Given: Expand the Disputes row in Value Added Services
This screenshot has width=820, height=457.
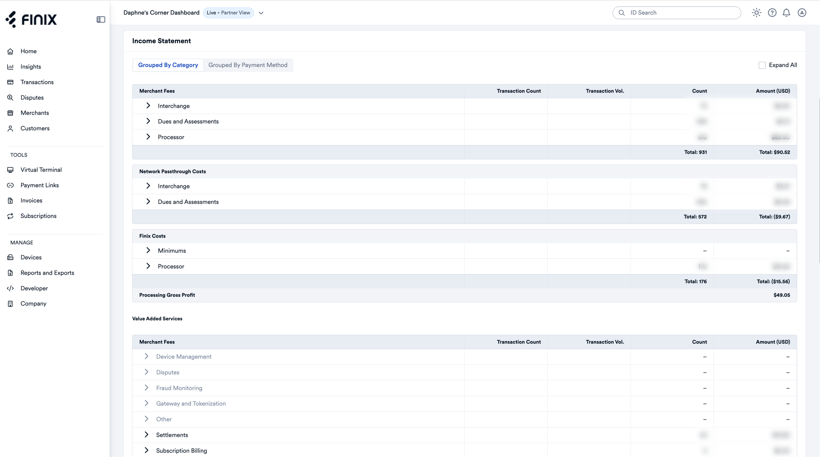Looking at the screenshot, I should 146,372.
